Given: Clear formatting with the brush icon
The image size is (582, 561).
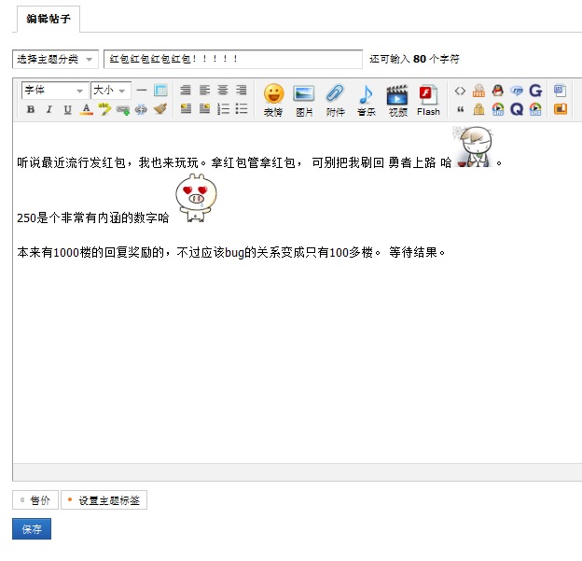Looking at the screenshot, I should click(x=160, y=109).
